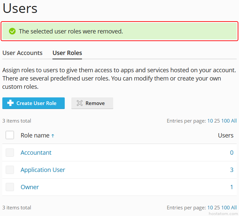Open the Application User role link
The image size is (239, 216).
43,170
